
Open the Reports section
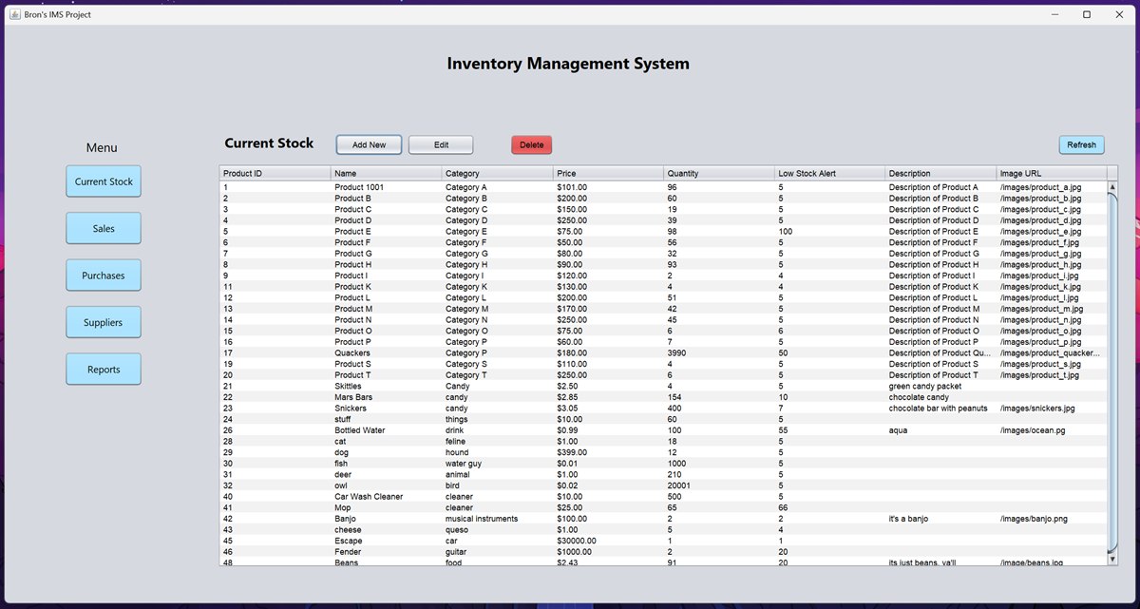click(104, 370)
